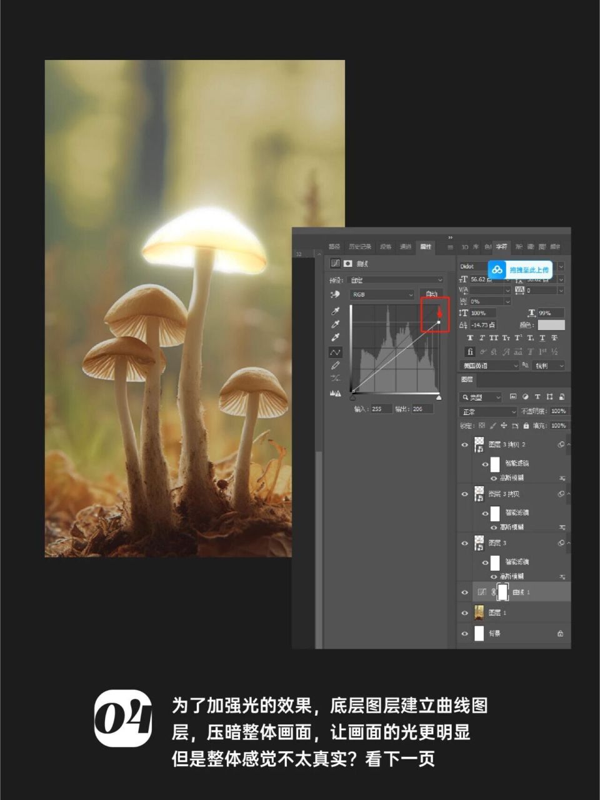Image resolution: width=600 pixels, height=800 pixels.
Task: Open the 预设 自定 preset dropdown
Action: [x=396, y=280]
